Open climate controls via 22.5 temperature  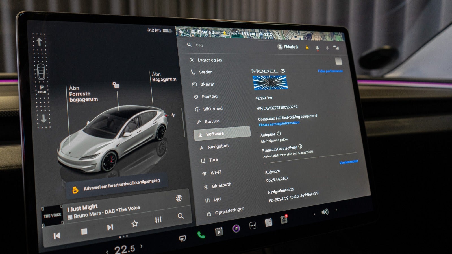[x=124, y=249]
